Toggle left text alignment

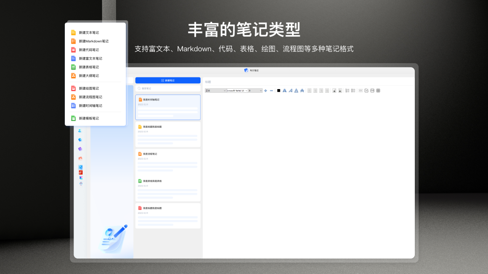tap(309, 90)
